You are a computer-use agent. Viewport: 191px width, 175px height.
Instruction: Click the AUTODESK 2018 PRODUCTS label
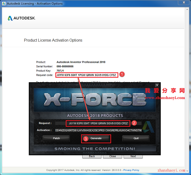click(95, 116)
